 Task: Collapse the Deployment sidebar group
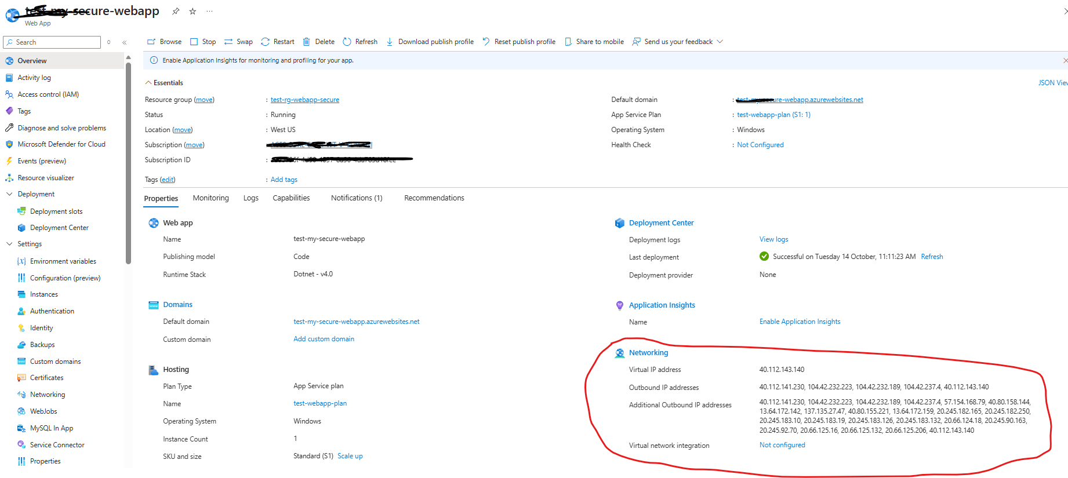(9, 194)
